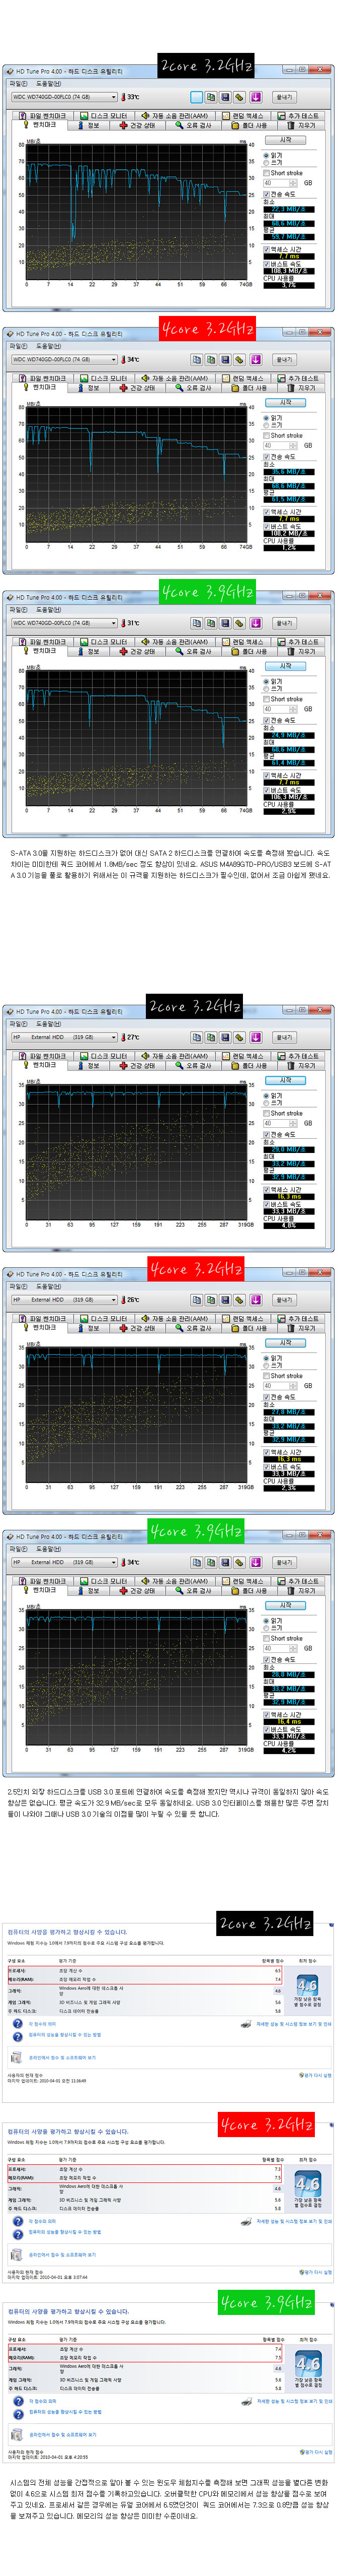
Task: Click copy-info icon in WDC 2core 3.2GHz window
Action: tap(197, 97)
